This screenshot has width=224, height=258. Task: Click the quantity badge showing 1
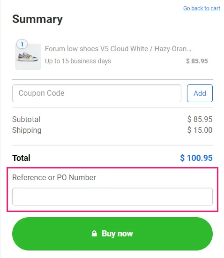click(x=22, y=44)
